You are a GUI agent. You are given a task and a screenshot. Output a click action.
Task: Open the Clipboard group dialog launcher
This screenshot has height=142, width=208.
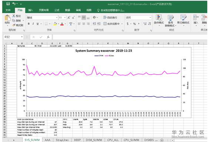[x=24, y=30]
